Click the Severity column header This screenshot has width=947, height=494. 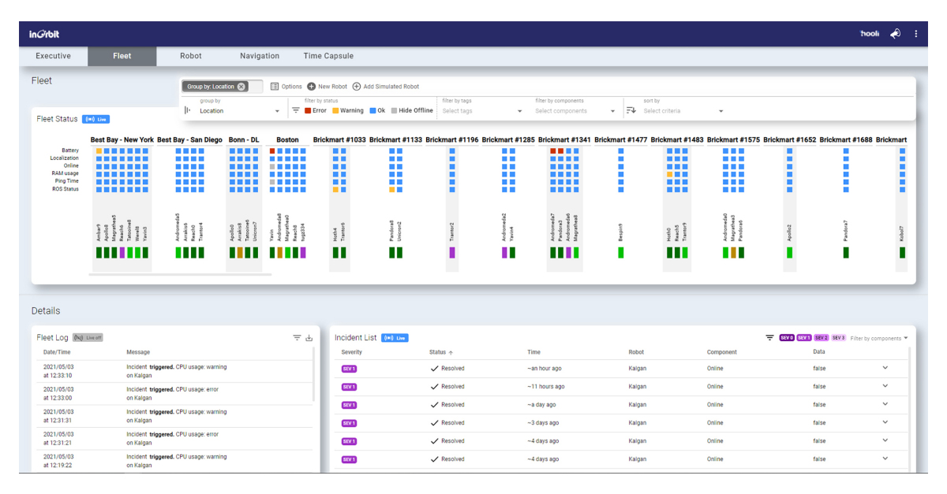coord(352,352)
